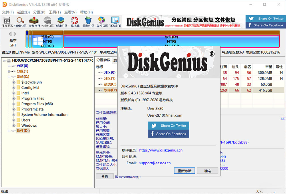
Task: Click the 确定 button in the dialog
Action: (208, 171)
